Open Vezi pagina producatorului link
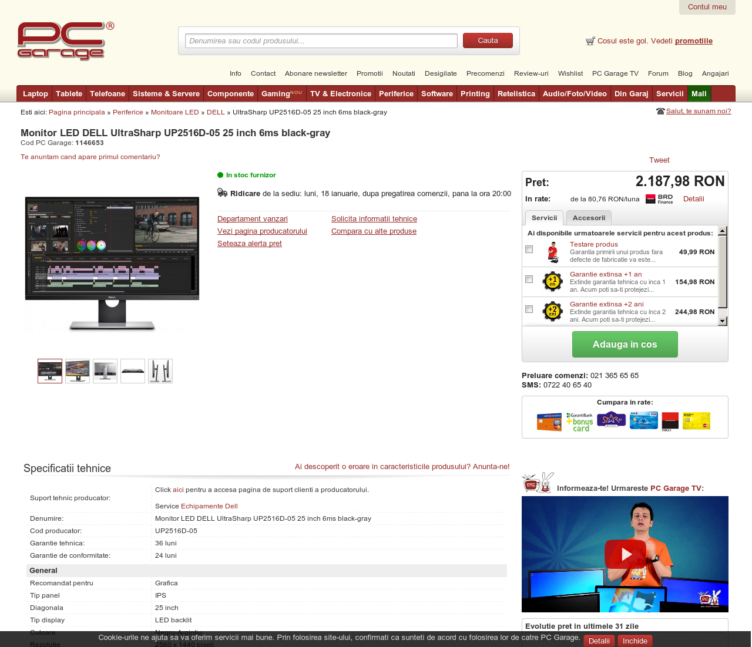752x647 pixels. 262,231
